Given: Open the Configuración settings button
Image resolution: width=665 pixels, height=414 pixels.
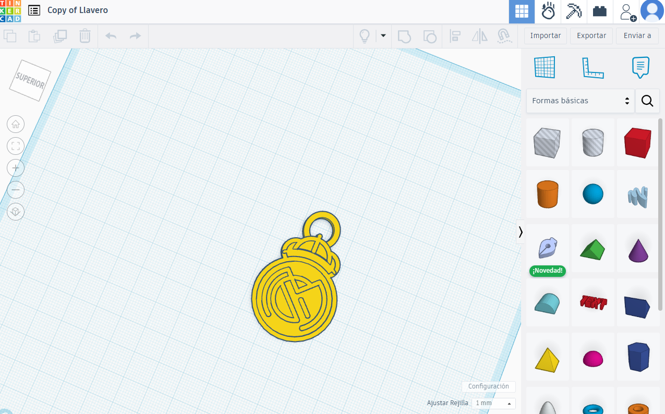Looking at the screenshot, I should tap(488, 386).
